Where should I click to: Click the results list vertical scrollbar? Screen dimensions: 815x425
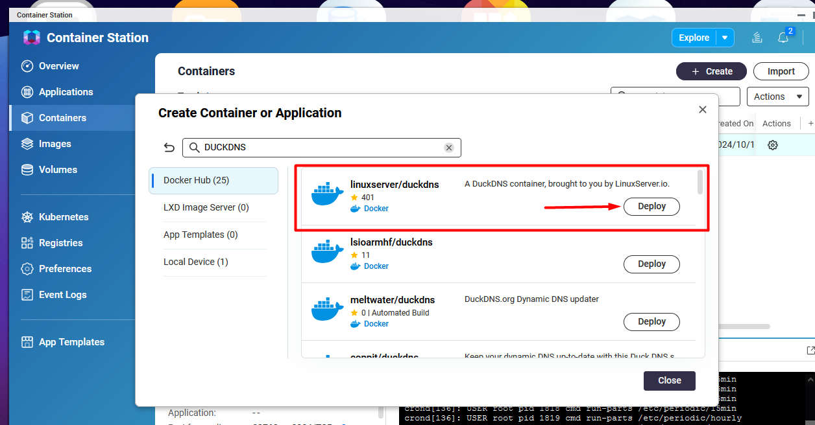tap(700, 182)
